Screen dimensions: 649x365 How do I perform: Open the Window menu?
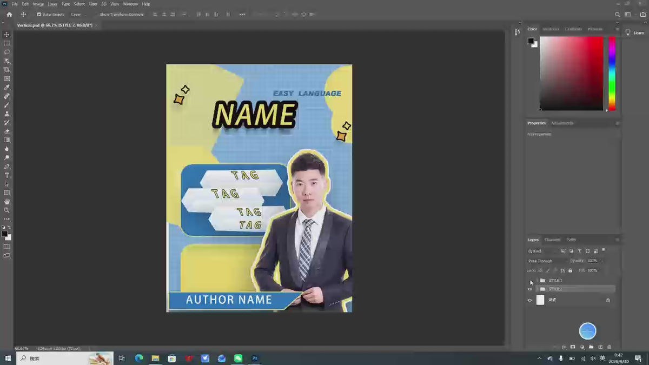coord(130,4)
